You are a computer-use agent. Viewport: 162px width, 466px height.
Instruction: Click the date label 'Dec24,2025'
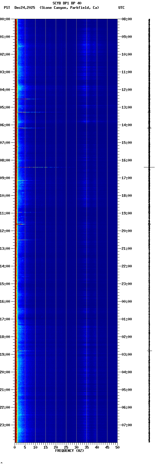click(25, 8)
